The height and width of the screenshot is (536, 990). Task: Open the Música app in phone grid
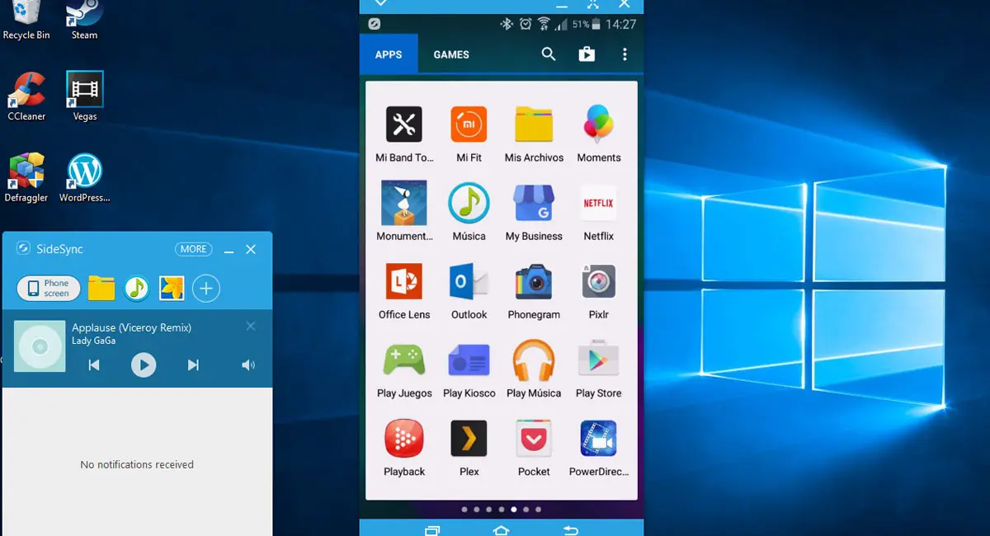click(469, 203)
